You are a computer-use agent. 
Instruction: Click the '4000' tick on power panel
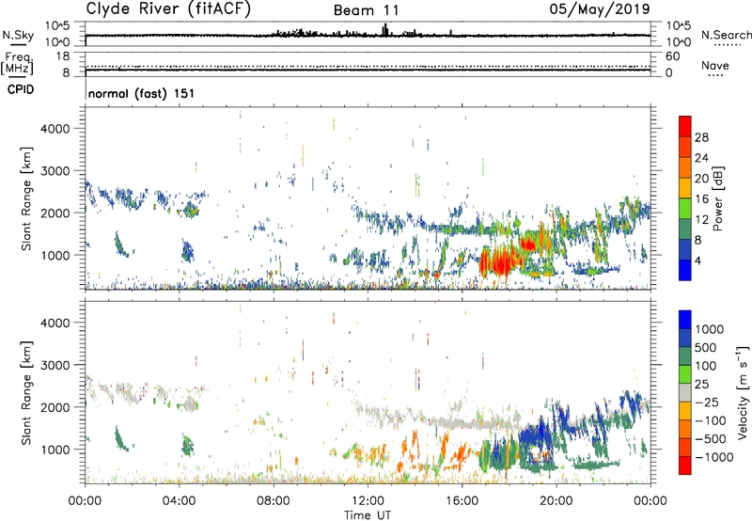pos(55,129)
